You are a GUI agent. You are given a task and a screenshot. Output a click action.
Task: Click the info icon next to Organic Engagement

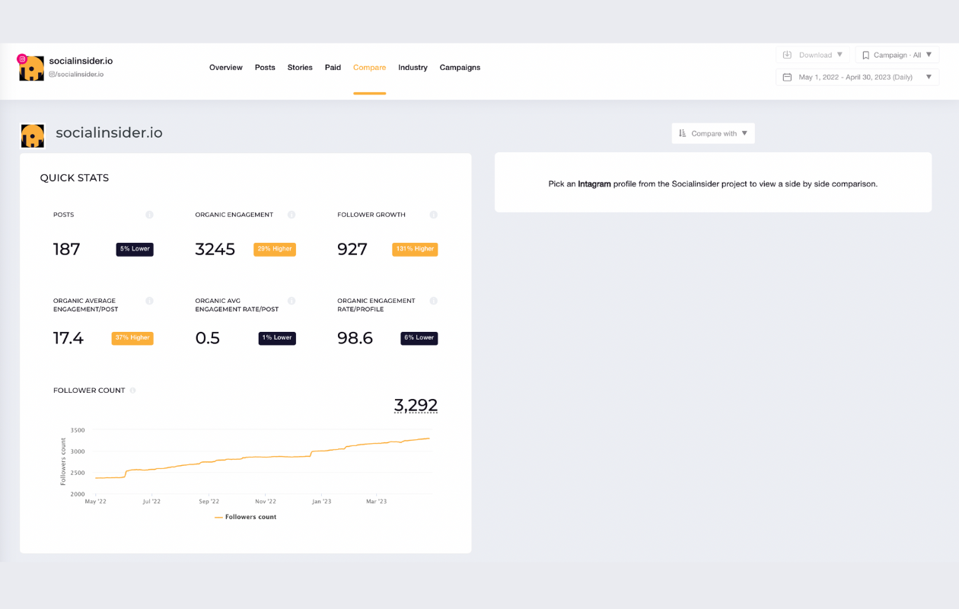[292, 215]
